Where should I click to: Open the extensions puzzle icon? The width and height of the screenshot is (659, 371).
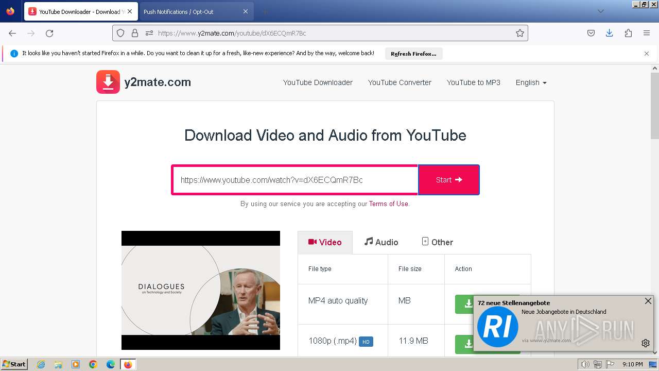[x=628, y=33]
